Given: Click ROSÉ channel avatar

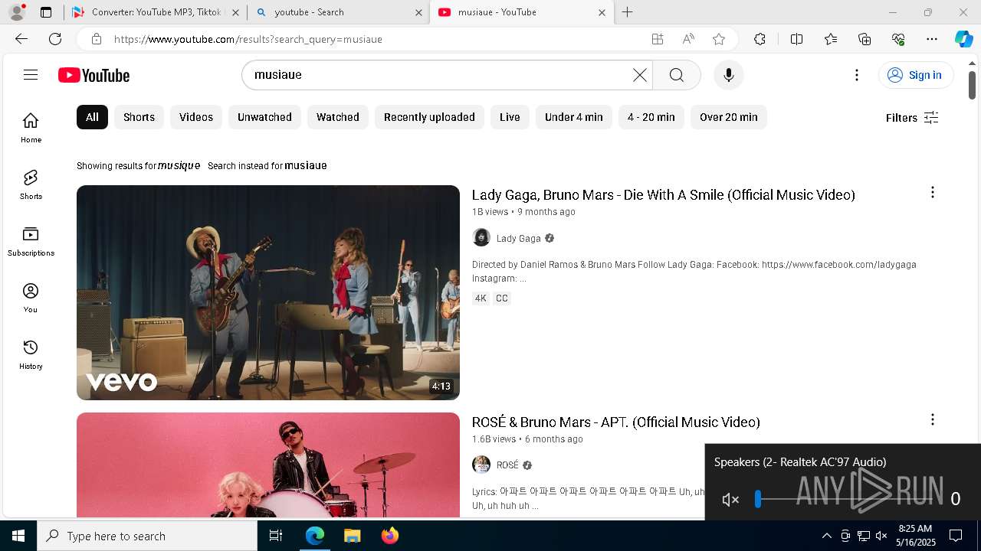Looking at the screenshot, I should [x=481, y=465].
